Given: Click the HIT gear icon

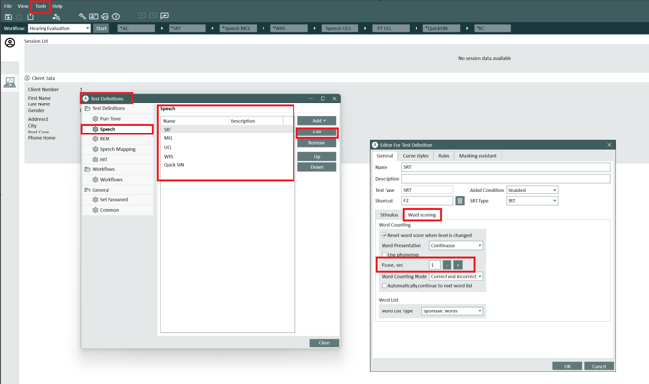Looking at the screenshot, I should point(95,160).
